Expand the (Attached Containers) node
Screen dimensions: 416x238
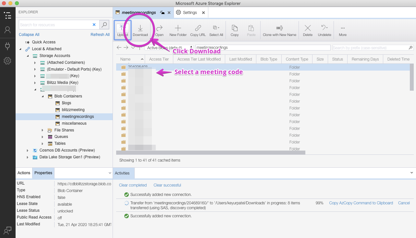click(35, 62)
